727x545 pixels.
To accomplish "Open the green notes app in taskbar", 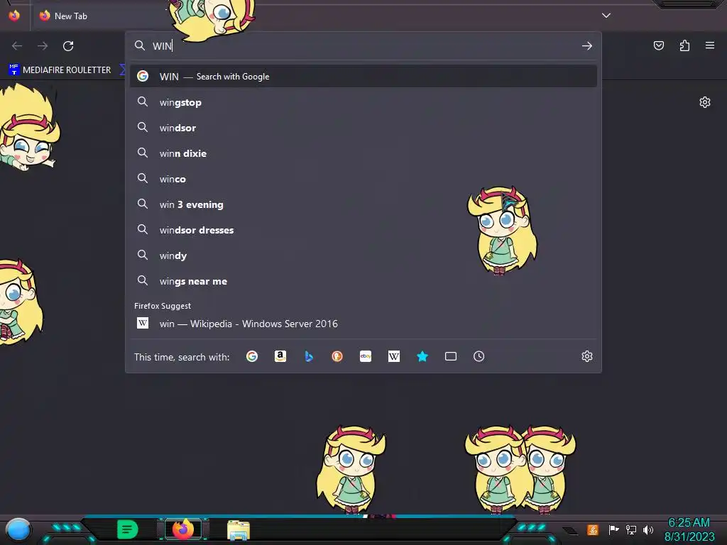I will click(x=128, y=529).
